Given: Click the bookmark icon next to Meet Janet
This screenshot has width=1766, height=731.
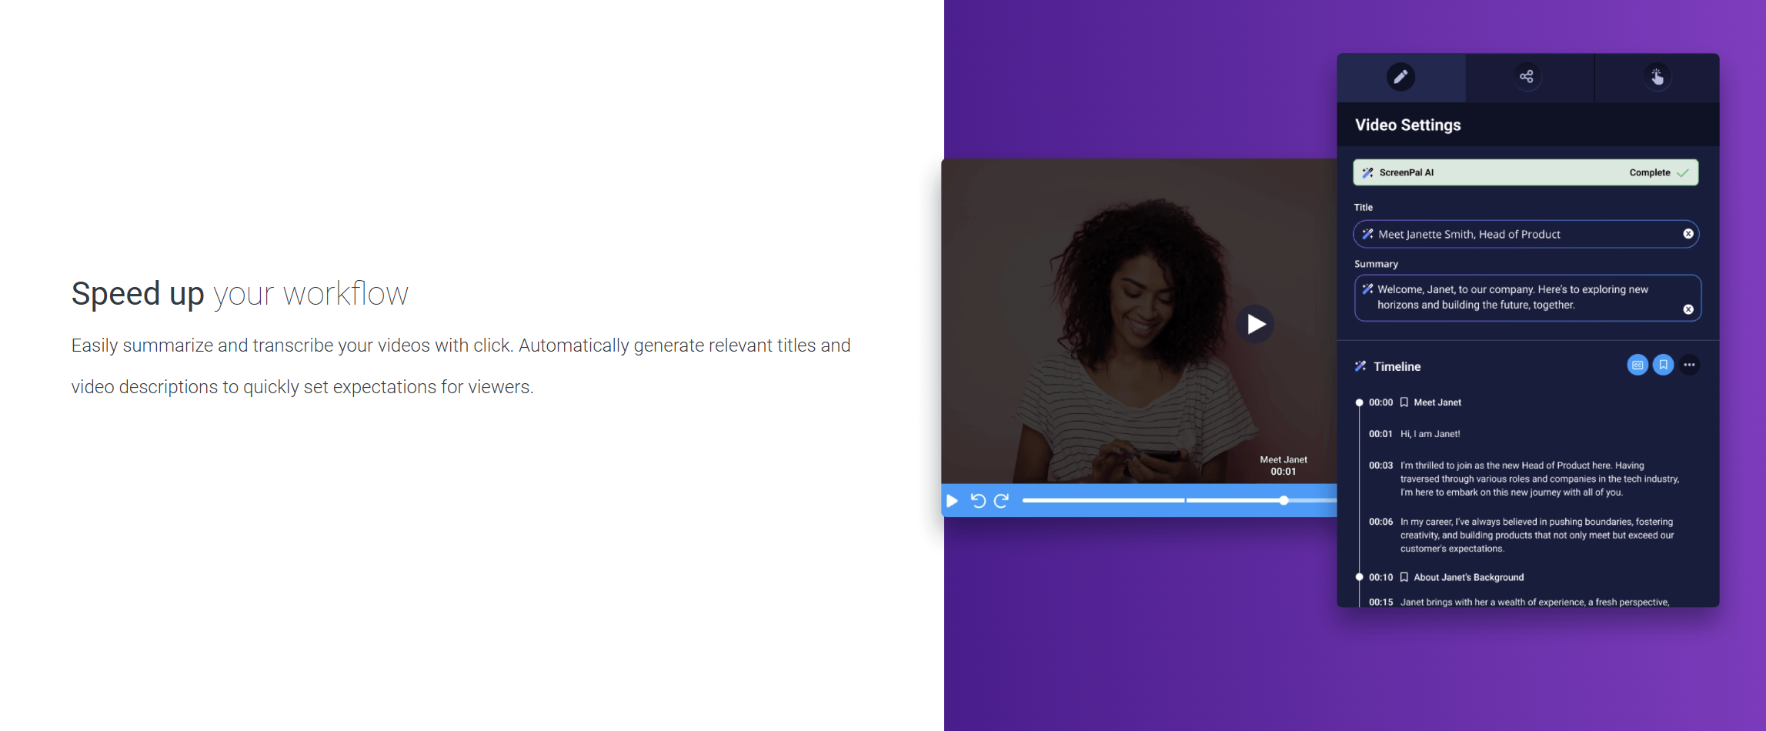Looking at the screenshot, I should click(1404, 402).
